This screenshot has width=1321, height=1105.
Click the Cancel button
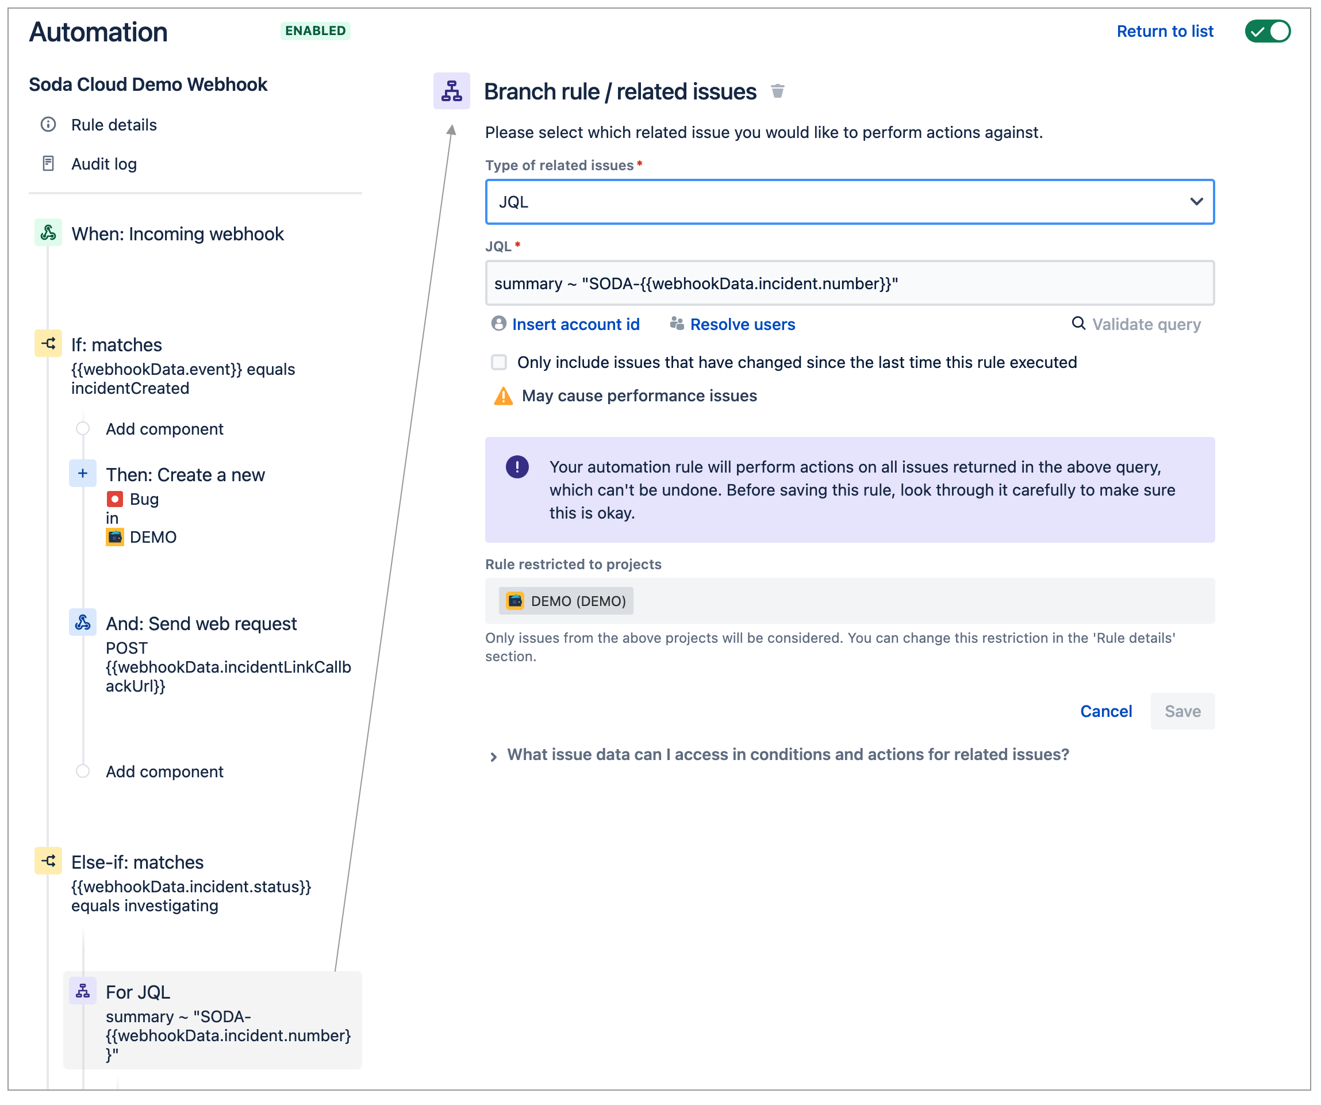click(1106, 712)
